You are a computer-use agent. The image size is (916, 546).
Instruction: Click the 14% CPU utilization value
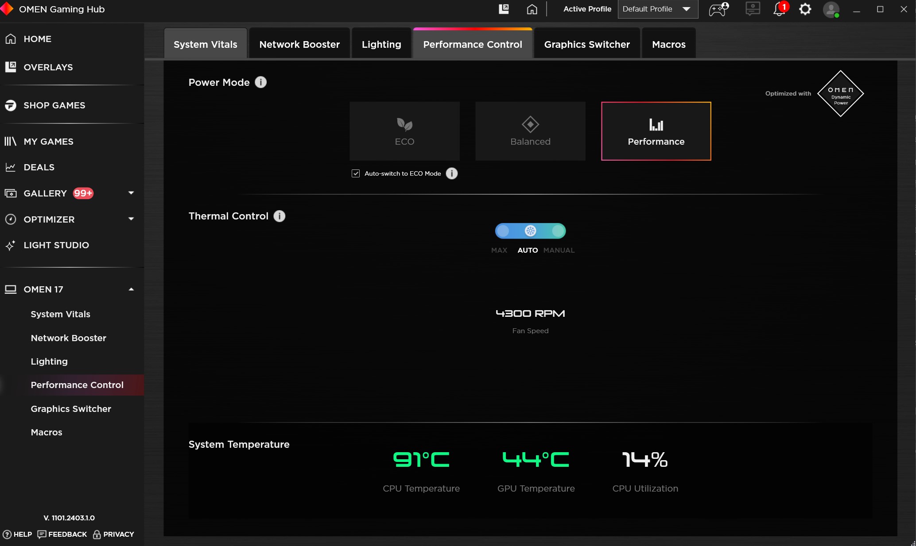click(x=645, y=460)
